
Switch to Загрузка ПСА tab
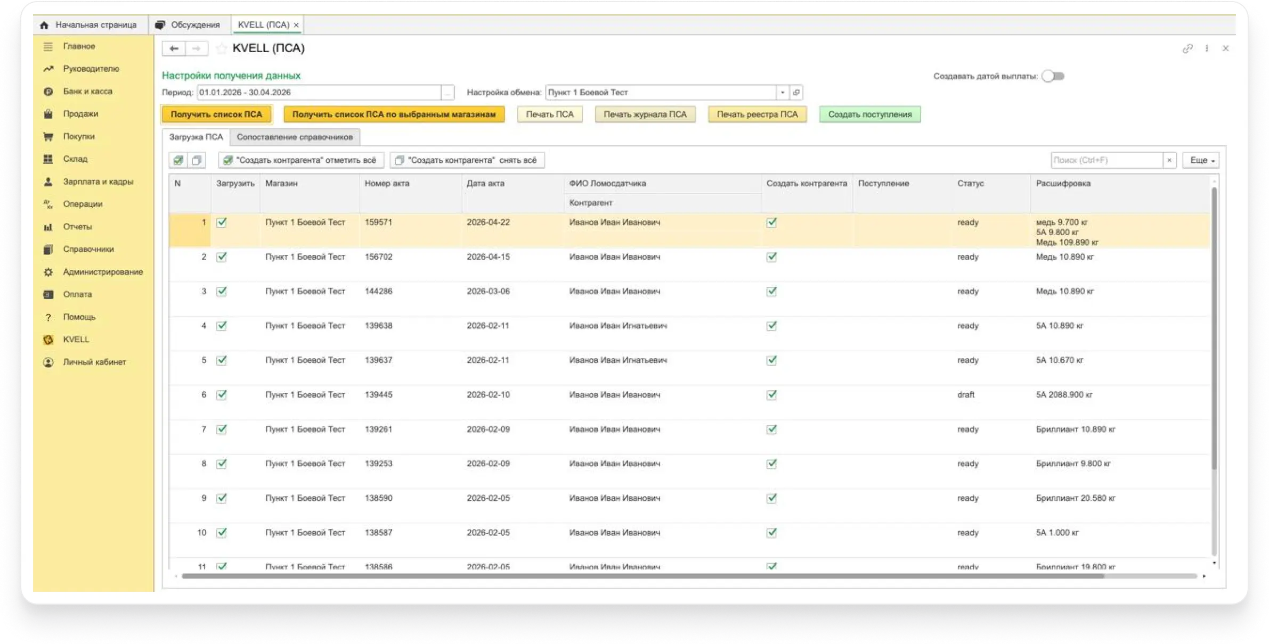pos(196,137)
